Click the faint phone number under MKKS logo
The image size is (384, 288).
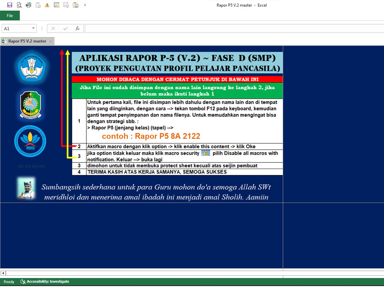click(x=31, y=166)
